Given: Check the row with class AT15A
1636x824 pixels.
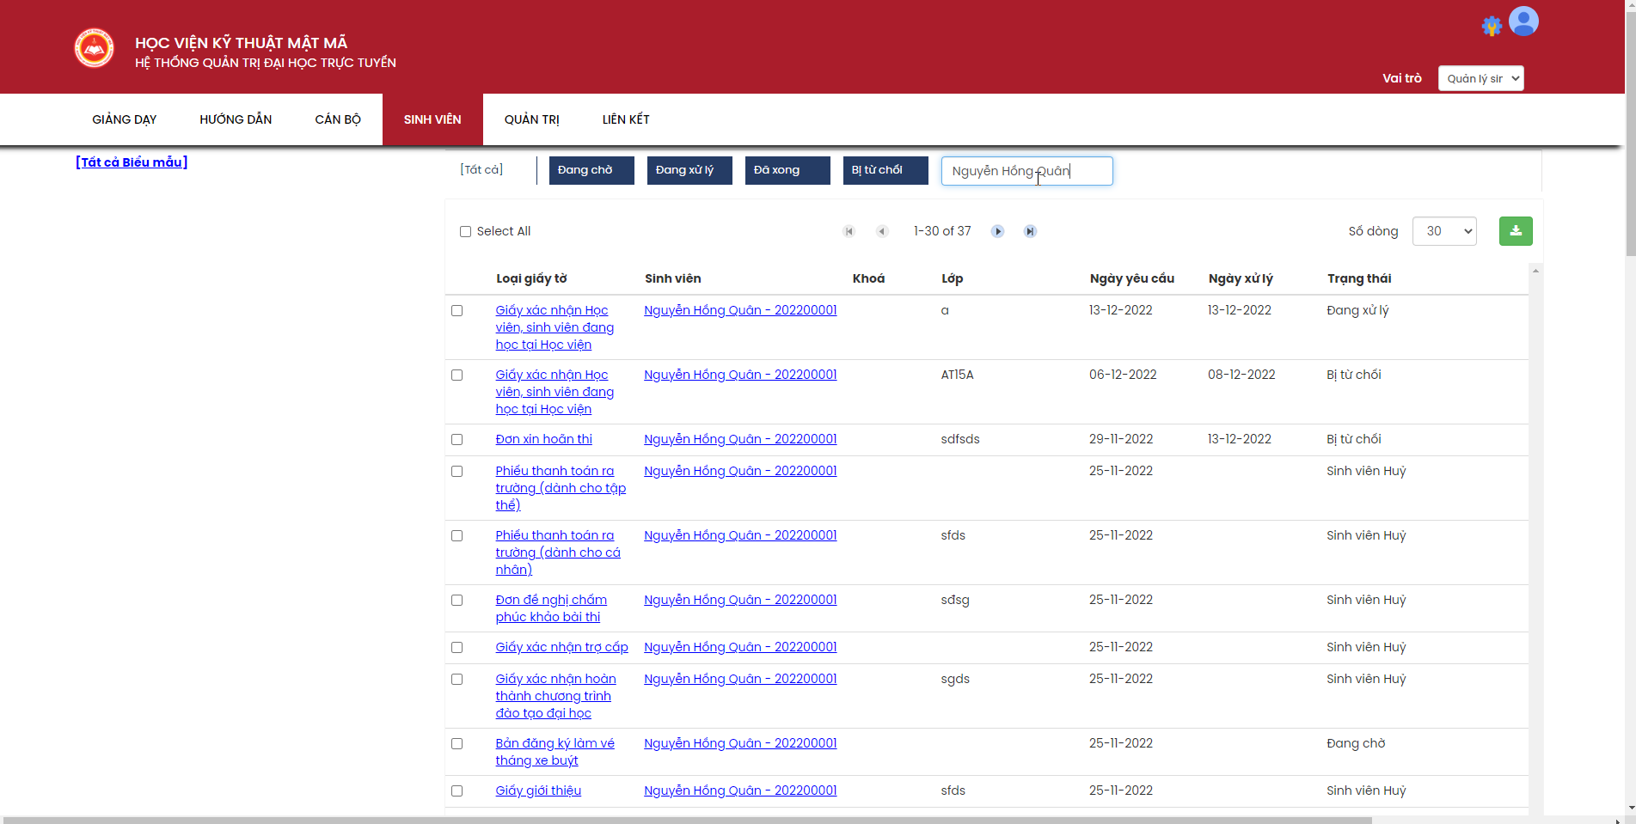Looking at the screenshot, I should coord(456,375).
